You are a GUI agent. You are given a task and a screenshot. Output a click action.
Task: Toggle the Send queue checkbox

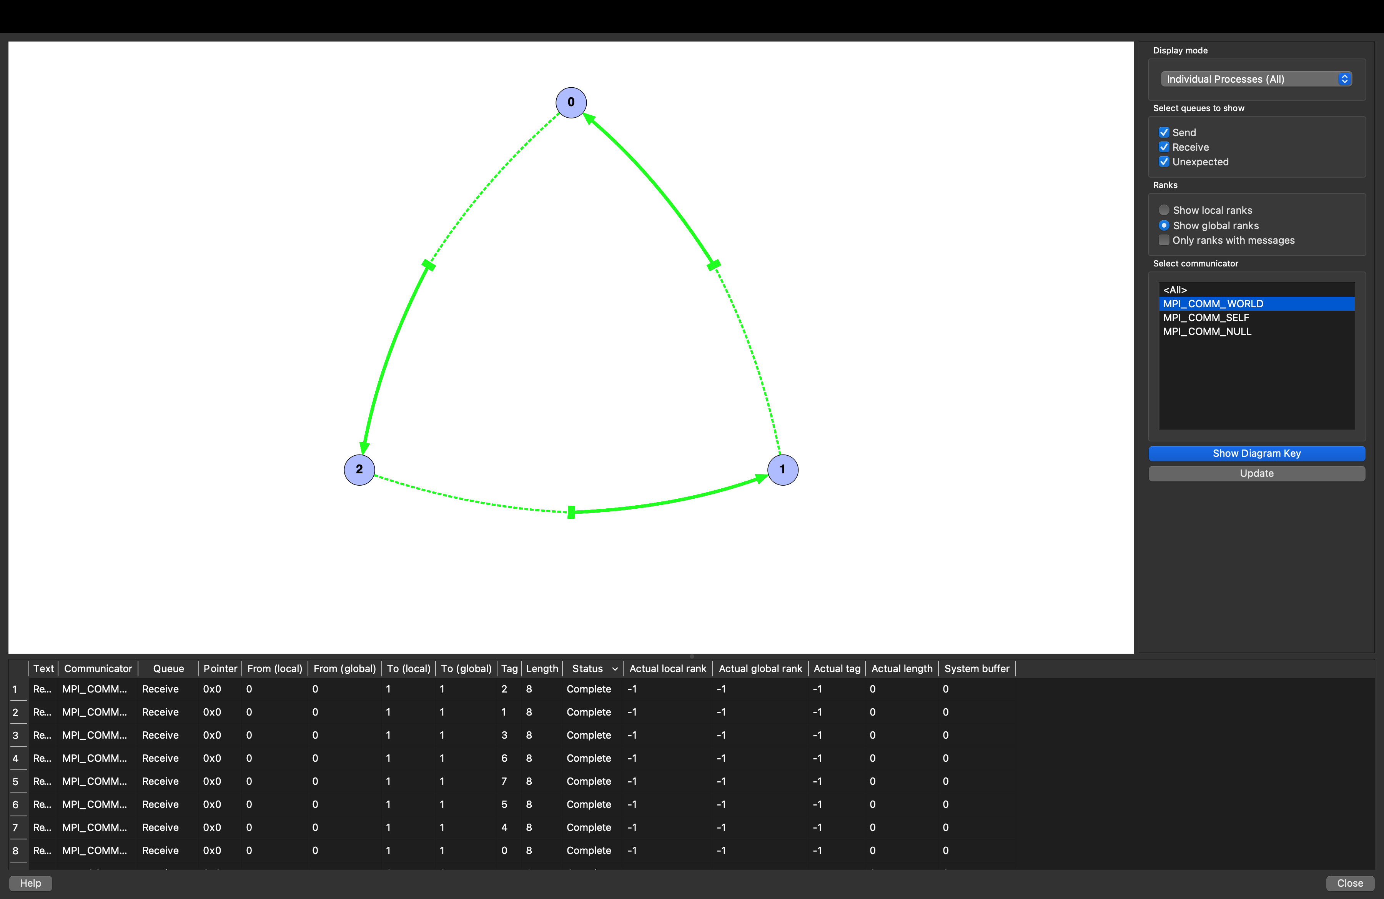pos(1164,133)
